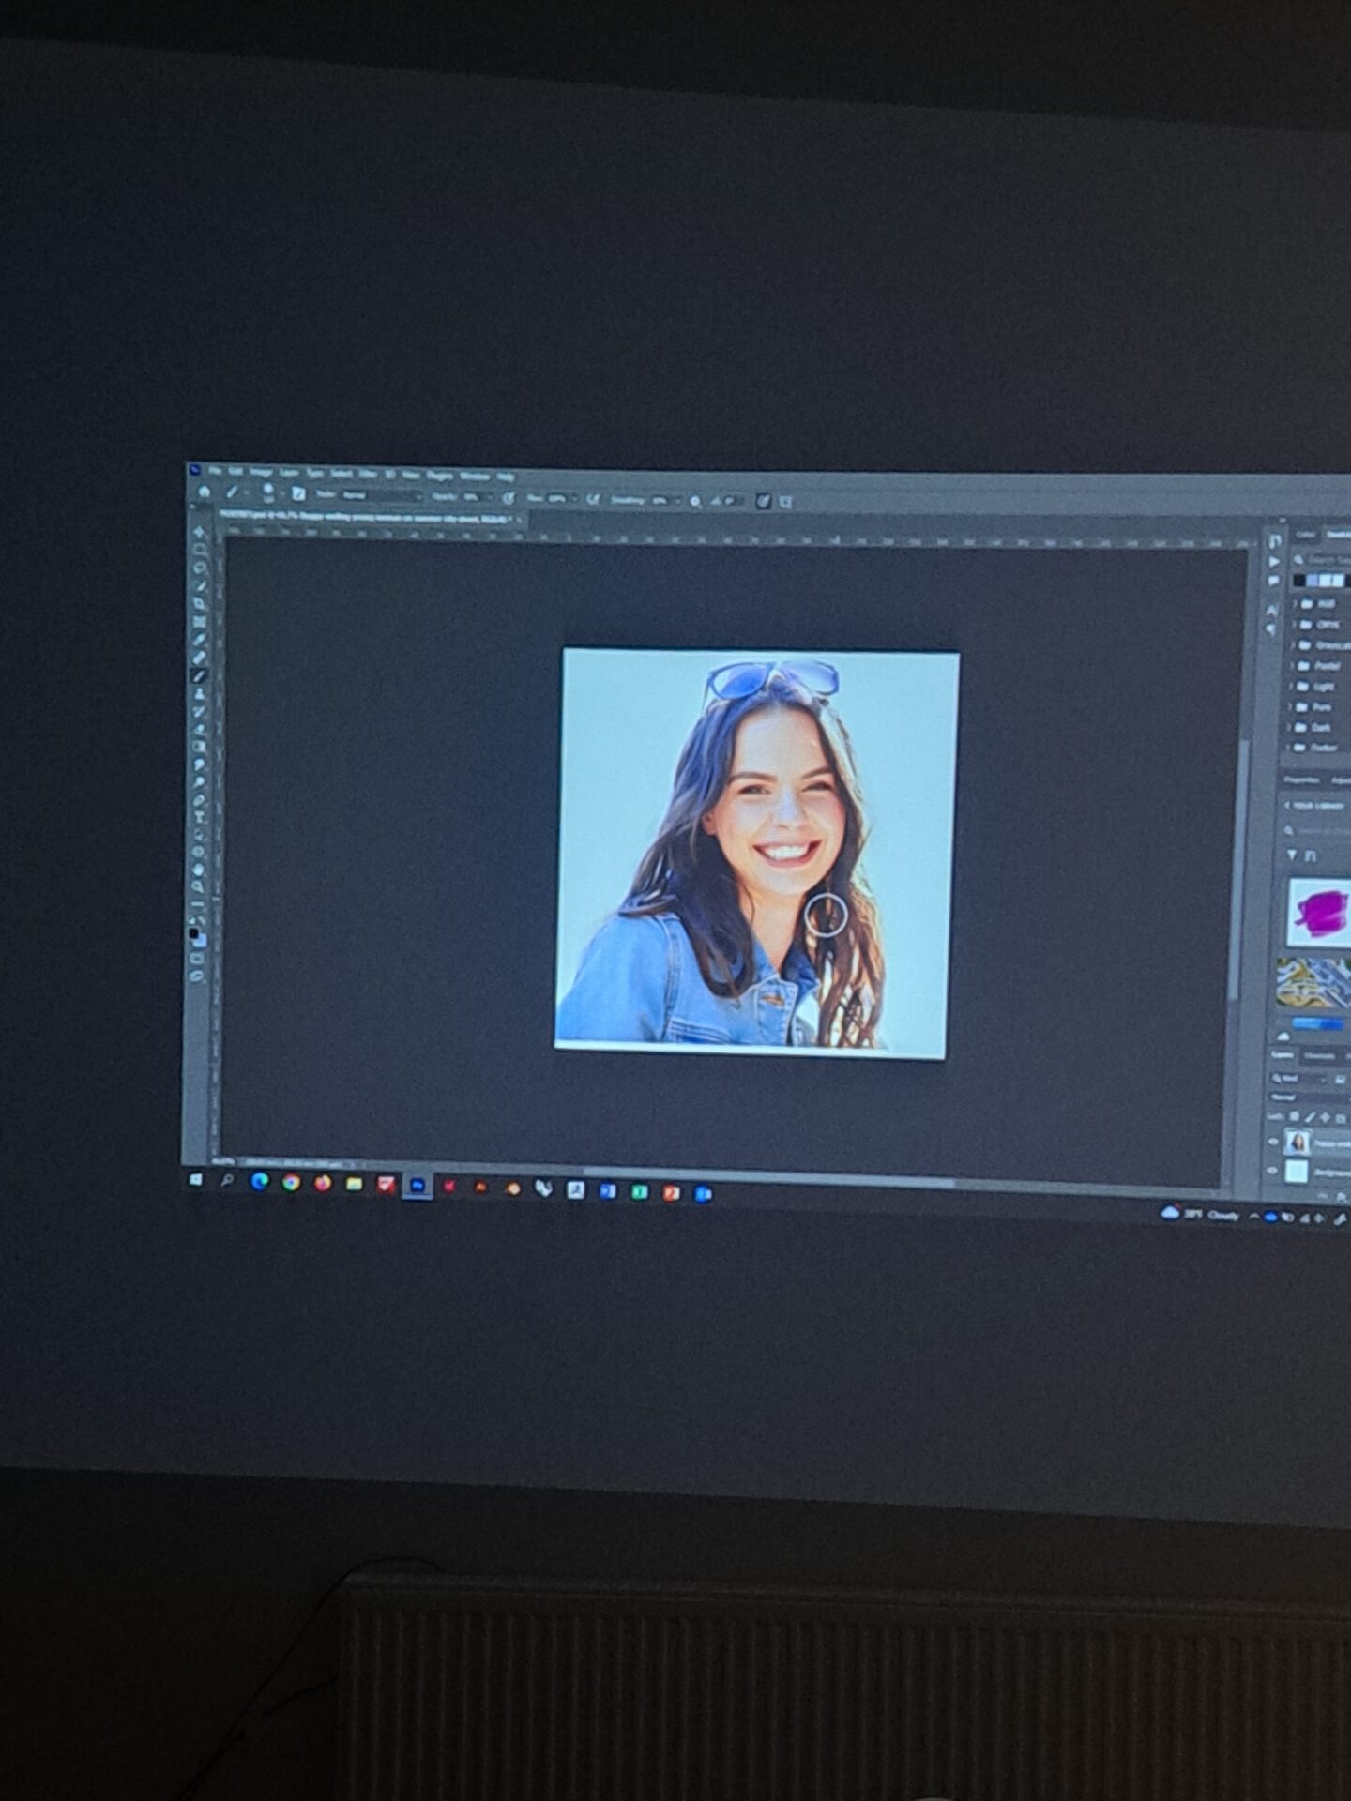This screenshot has width=1351, height=1801.
Task: Expand the CMYK swatches folder
Action: pos(1294,625)
